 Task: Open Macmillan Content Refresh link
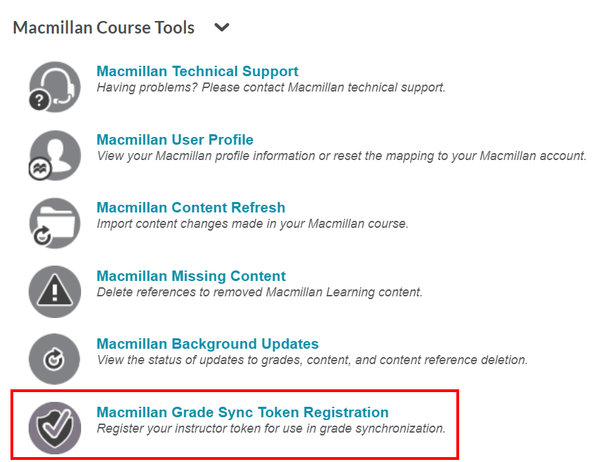[x=191, y=207]
